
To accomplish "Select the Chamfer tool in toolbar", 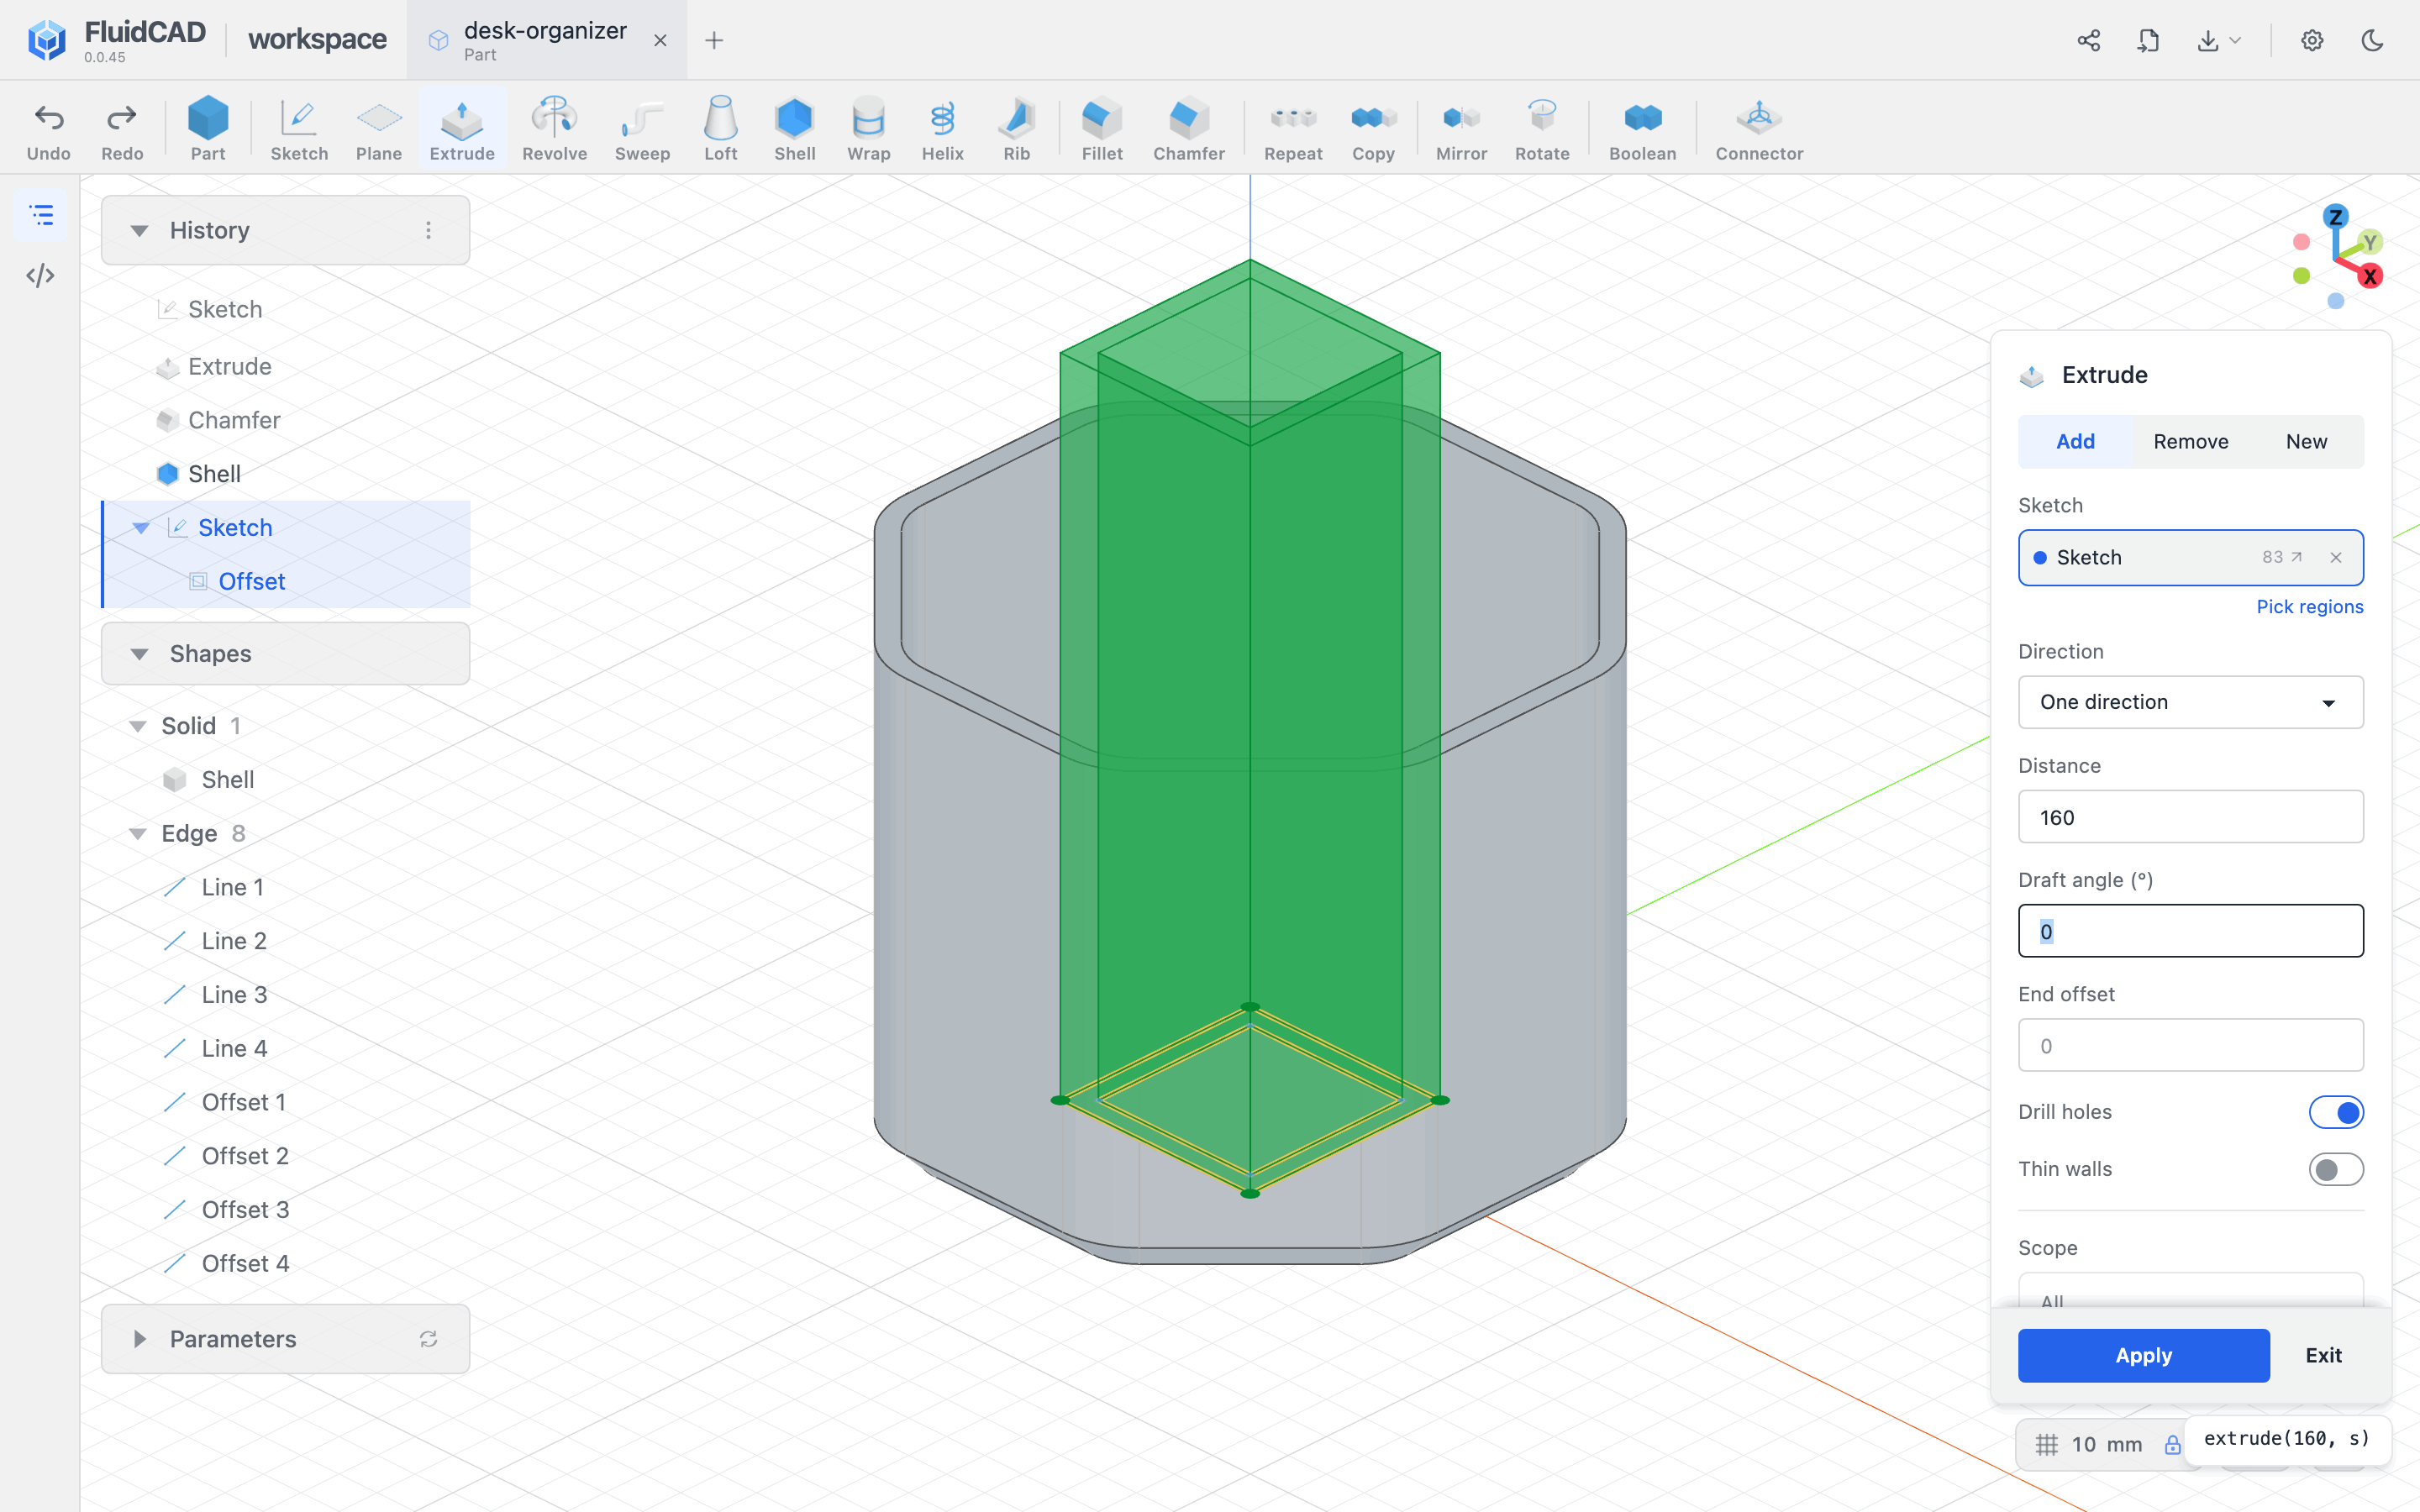I will (x=1188, y=129).
